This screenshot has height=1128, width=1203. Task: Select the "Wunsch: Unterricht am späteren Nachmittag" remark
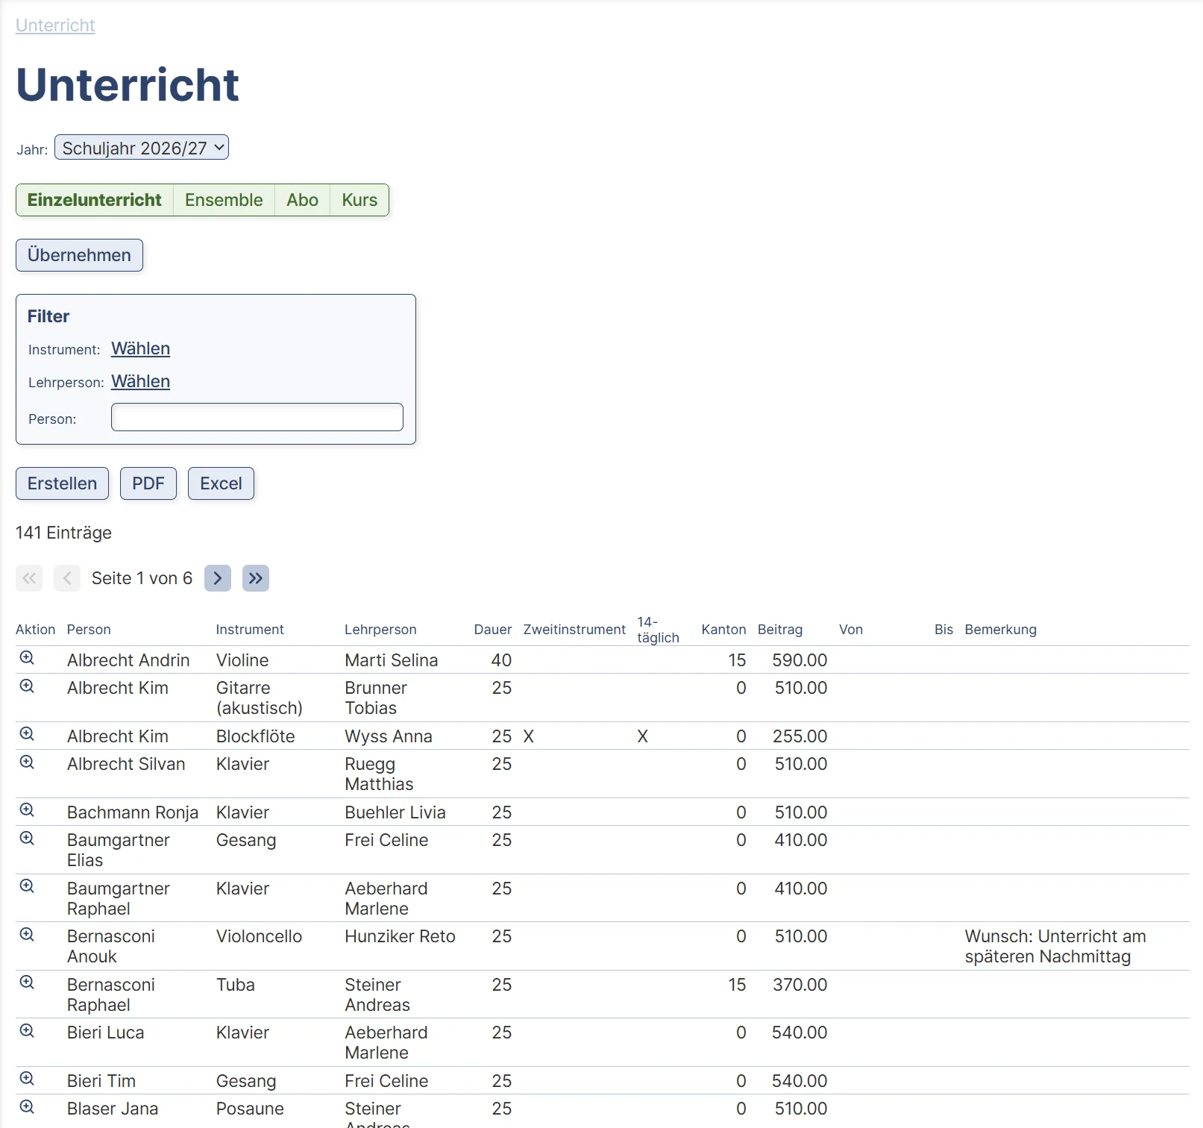(1055, 946)
